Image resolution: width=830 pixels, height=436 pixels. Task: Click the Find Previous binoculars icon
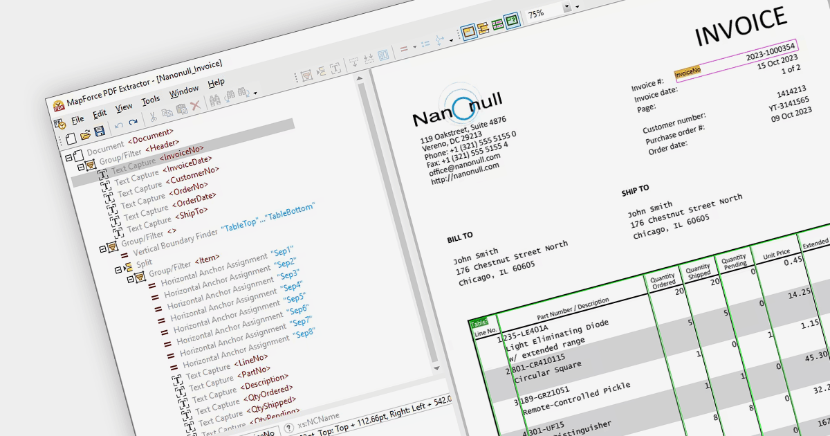(x=230, y=96)
